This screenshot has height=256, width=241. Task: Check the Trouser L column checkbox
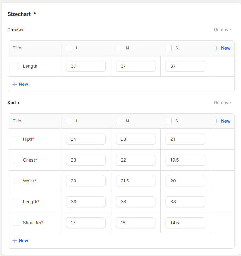click(69, 48)
